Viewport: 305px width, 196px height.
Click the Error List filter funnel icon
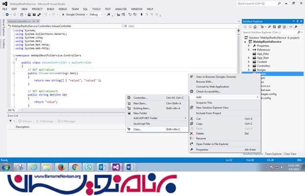pyautogui.click(x=11, y=121)
